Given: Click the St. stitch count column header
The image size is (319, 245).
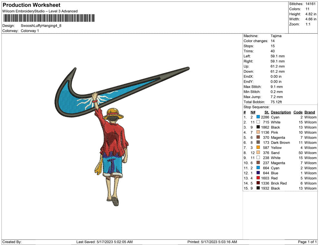Looking at the screenshot, I should tap(266, 112).
